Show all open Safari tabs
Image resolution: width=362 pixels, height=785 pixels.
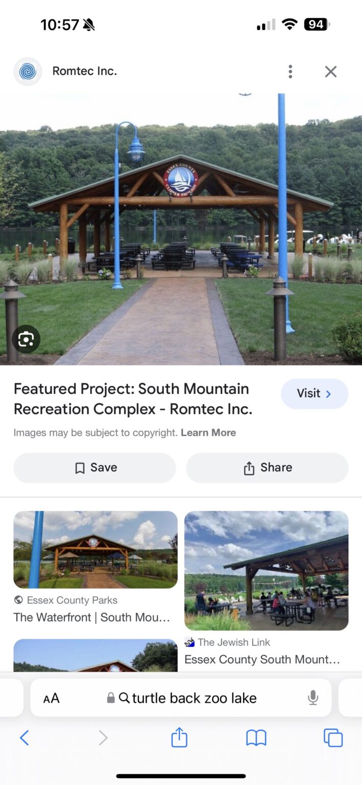click(333, 737)
